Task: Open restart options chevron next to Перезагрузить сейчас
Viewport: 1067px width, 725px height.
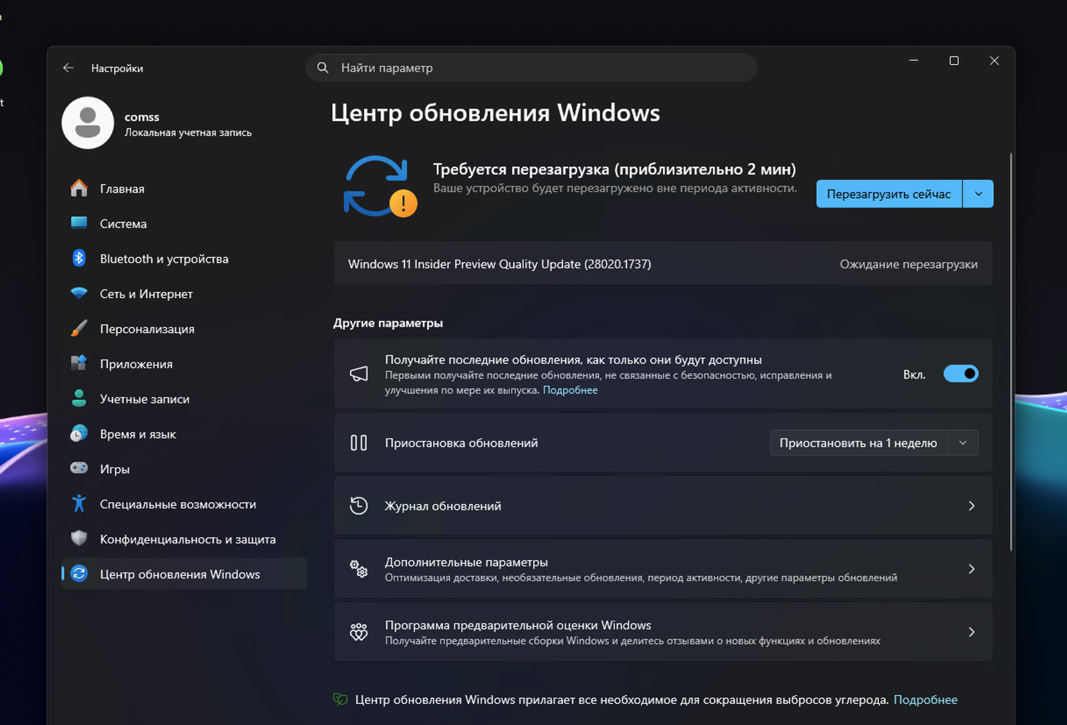Action: click(978, 194)
